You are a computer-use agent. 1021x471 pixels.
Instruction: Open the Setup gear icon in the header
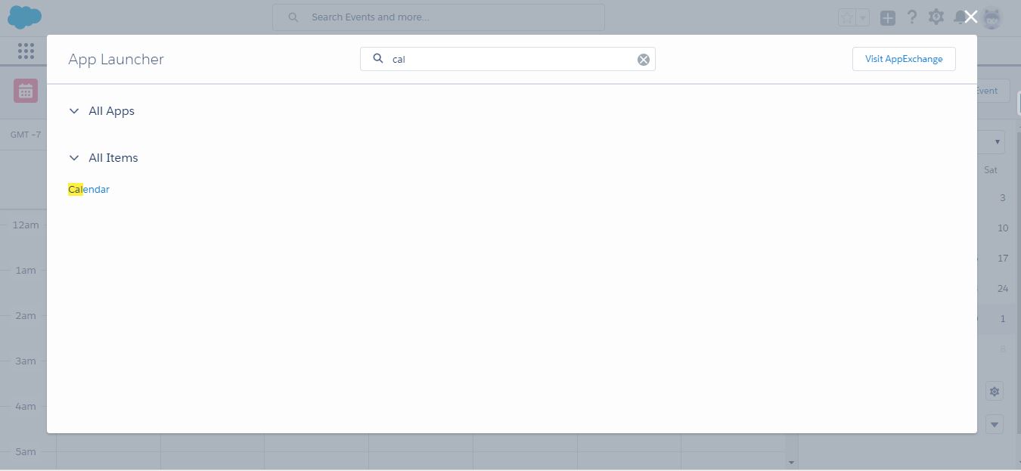(936, 17)
